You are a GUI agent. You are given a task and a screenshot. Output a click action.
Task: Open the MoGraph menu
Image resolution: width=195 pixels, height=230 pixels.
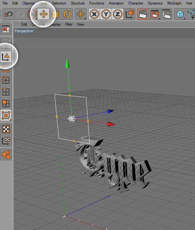click(175, 3)
